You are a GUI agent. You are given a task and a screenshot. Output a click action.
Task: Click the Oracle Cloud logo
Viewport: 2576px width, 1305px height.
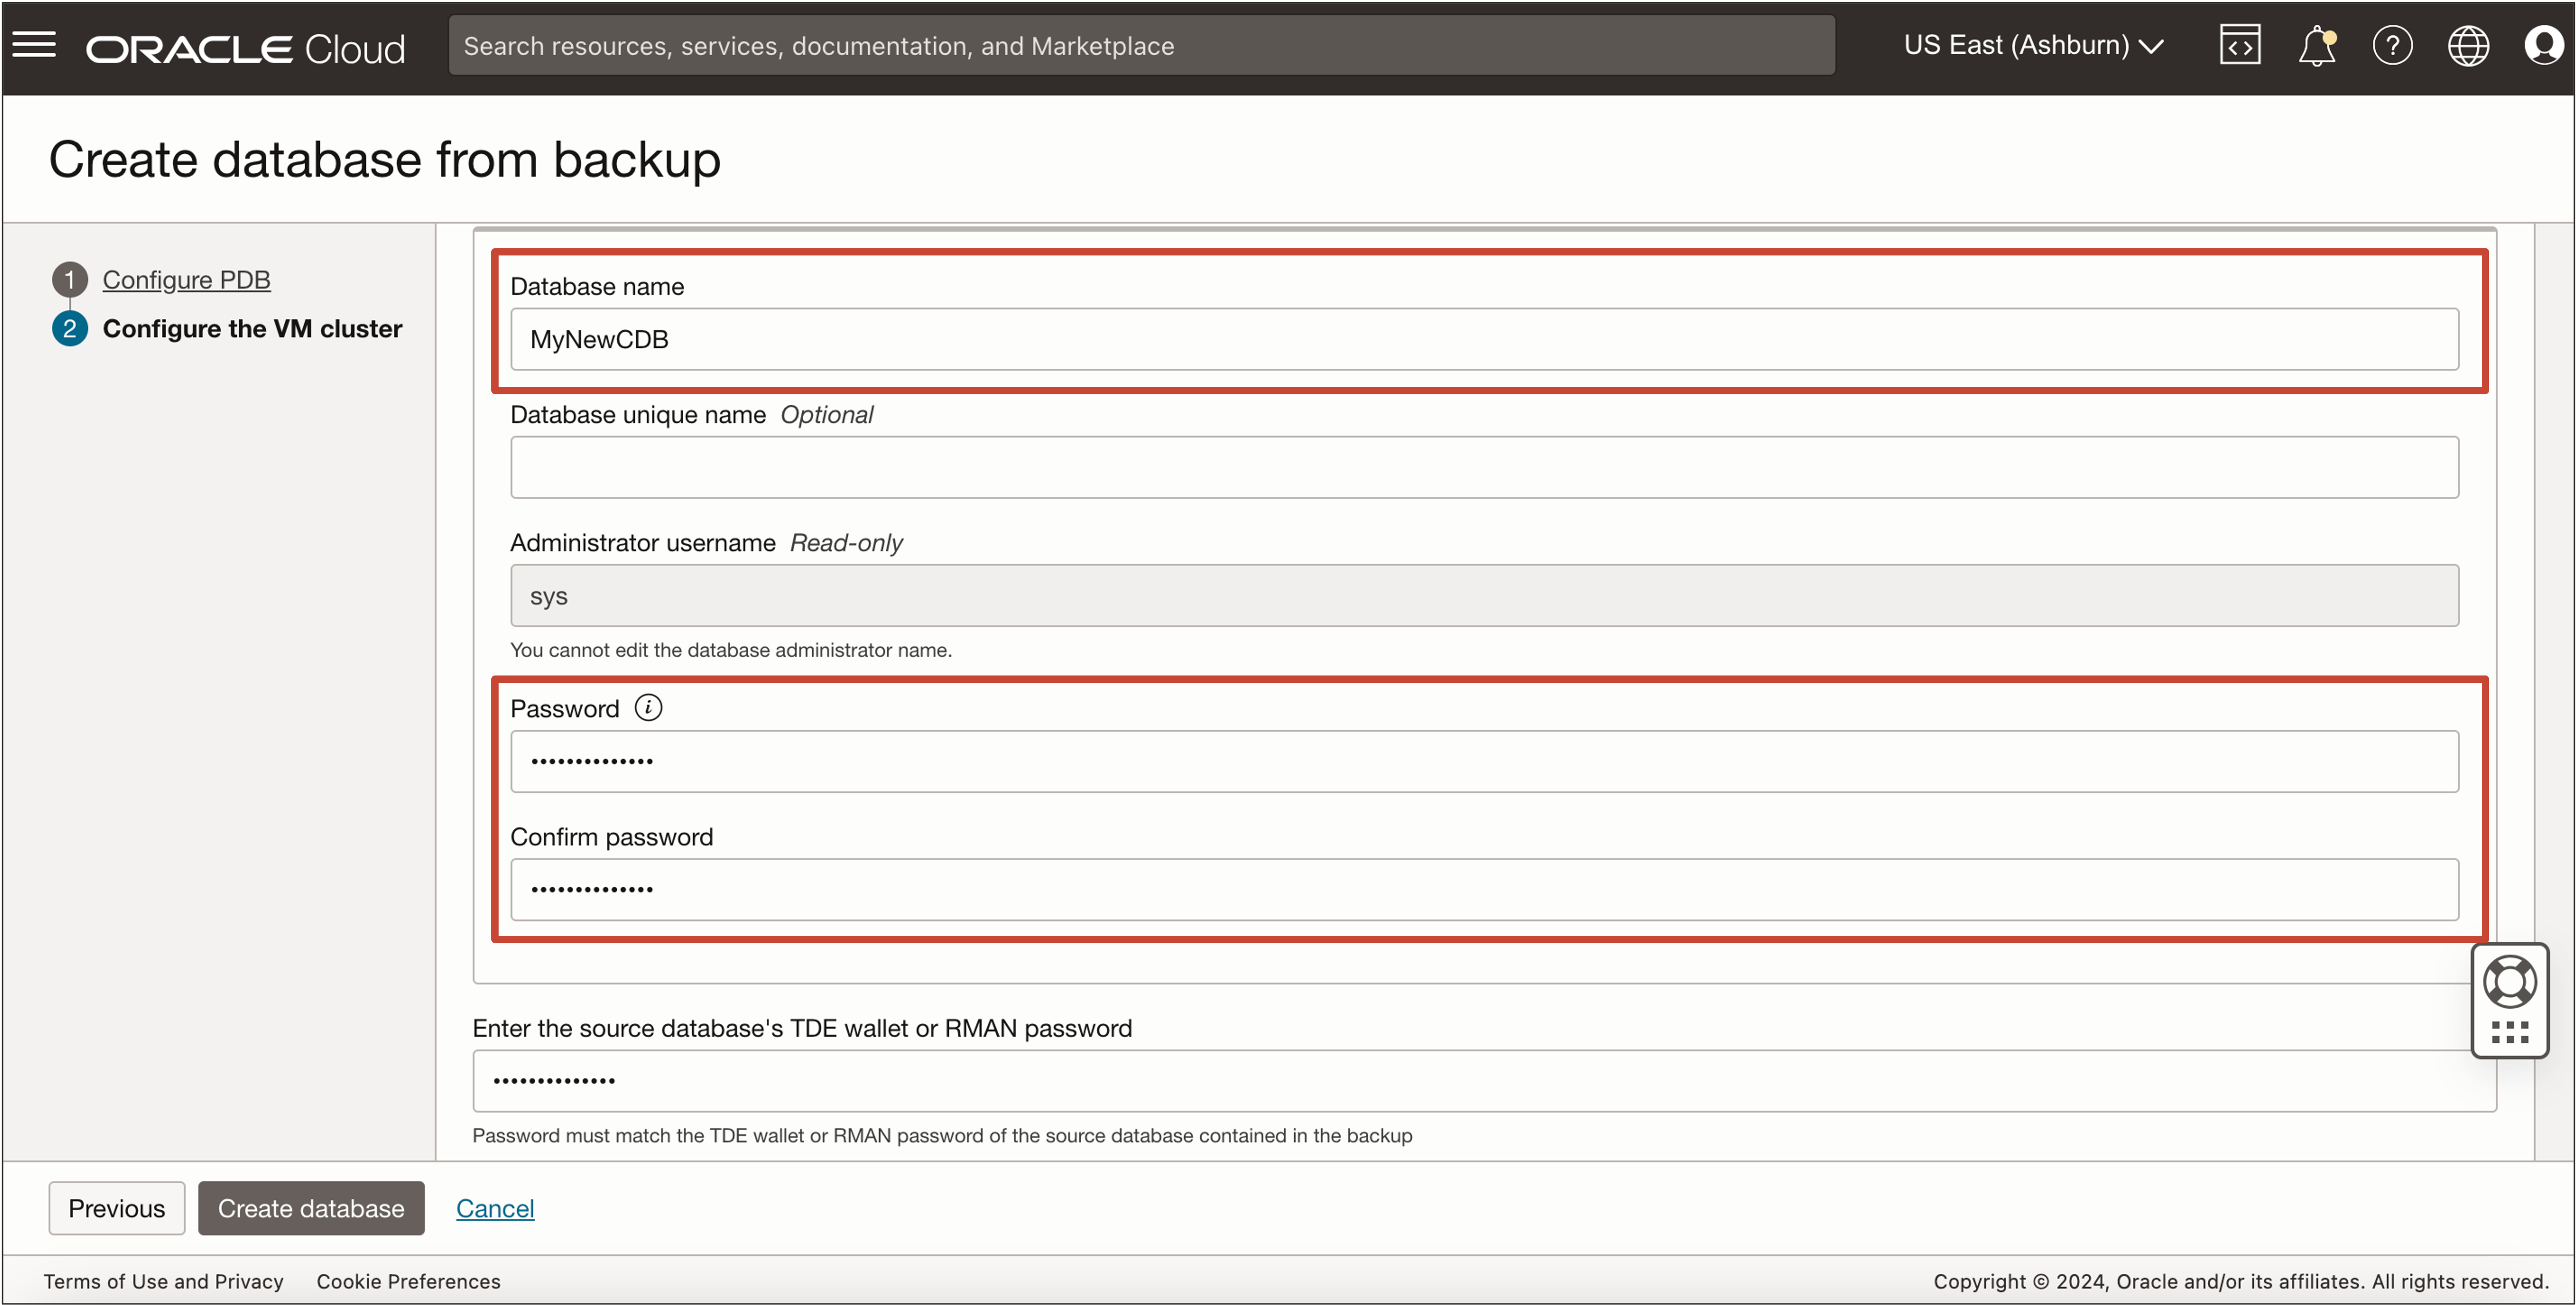tap(245, 48)
